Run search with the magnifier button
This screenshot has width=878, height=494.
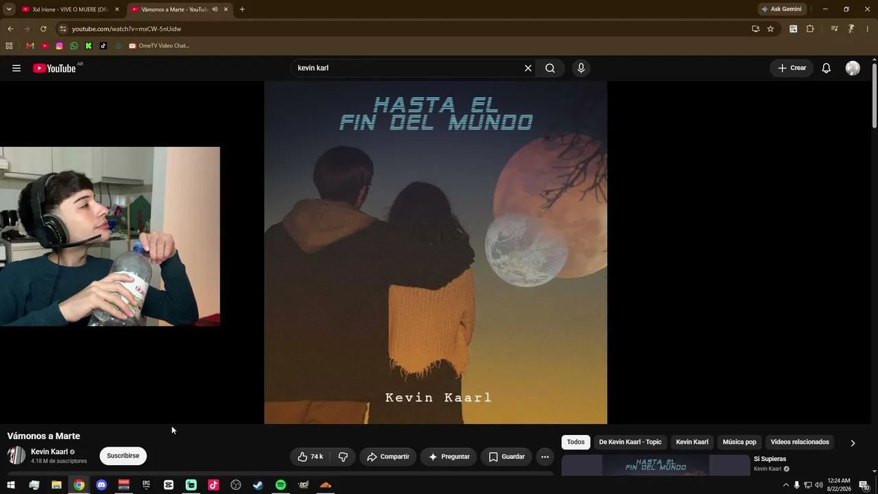click(550, 68)
